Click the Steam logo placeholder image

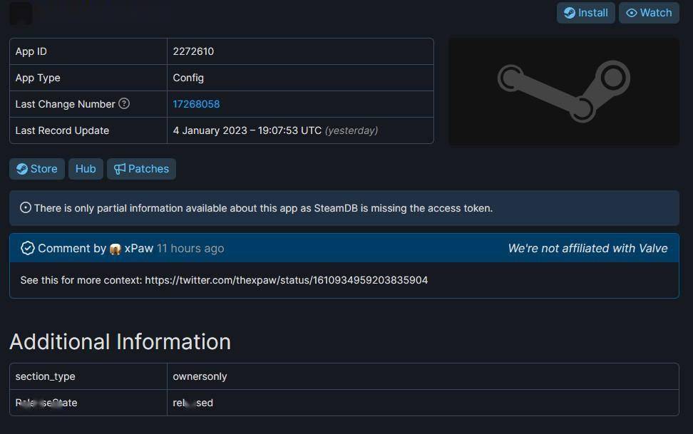coord(564,91)
